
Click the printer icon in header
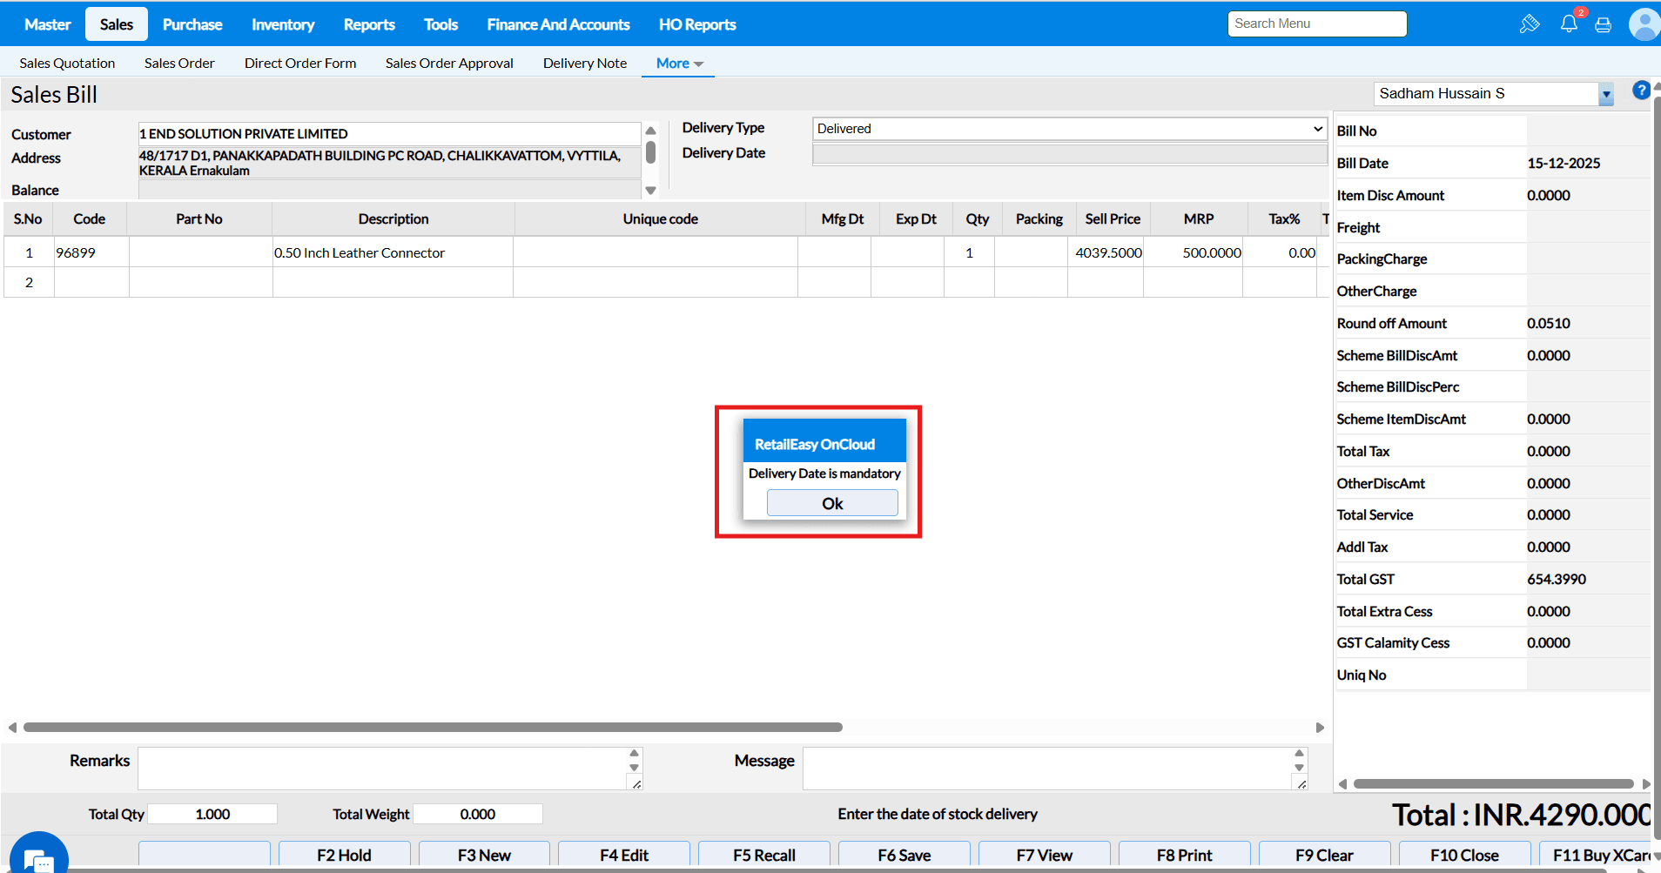click(1603, 25)
